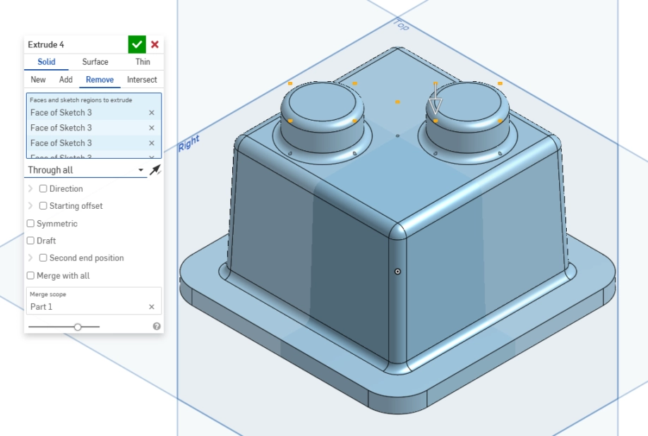Open the help question mark icon
The image size is (648, 436).
pyautogui.click(x=157, y=326)
